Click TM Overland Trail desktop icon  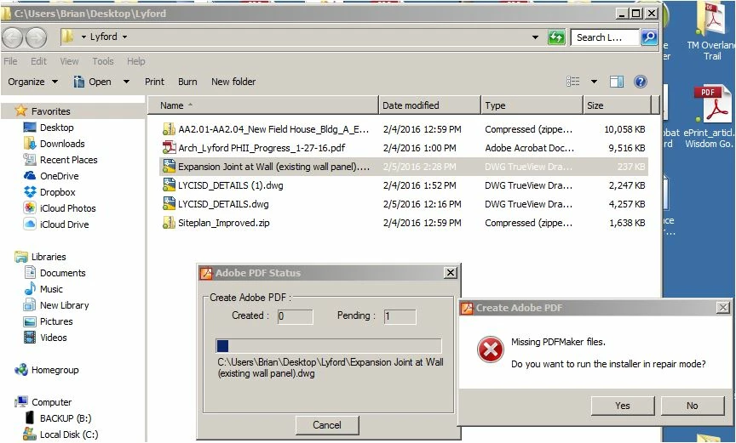click(711, 31)
